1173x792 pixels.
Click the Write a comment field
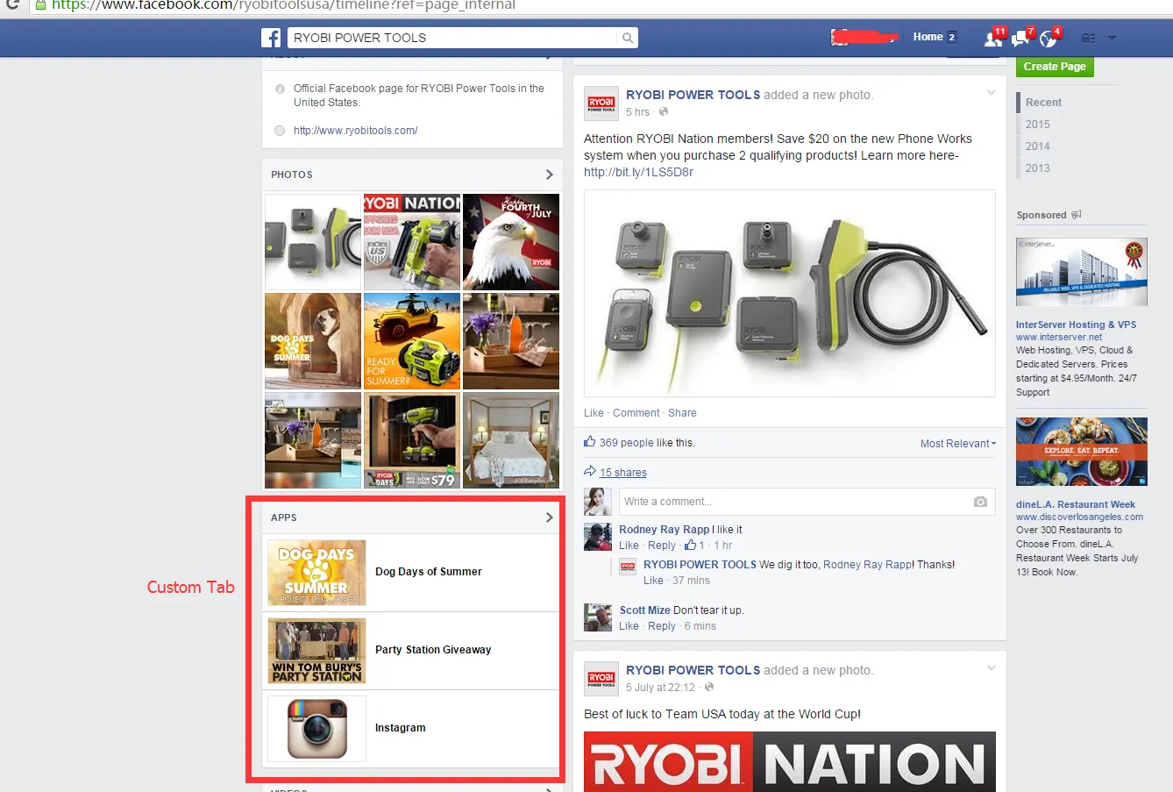(x=807, y=502)
